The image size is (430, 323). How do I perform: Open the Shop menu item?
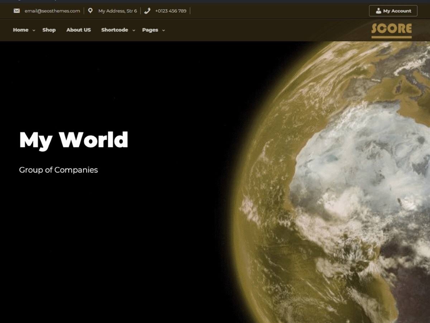(x=49, y=30)
